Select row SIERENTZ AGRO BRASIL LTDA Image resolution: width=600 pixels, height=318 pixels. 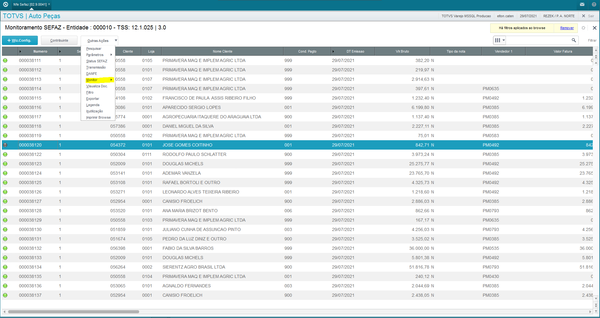[x=297, y=267]
